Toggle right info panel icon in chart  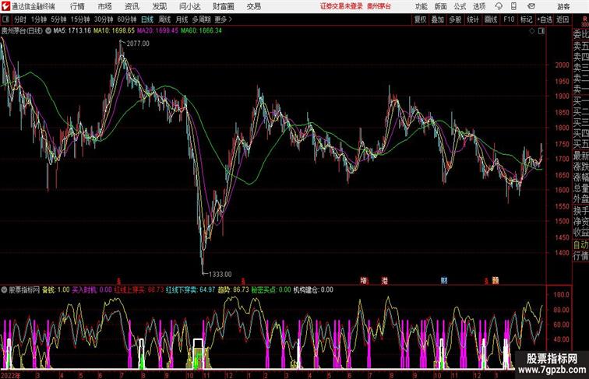click(541, 31)
